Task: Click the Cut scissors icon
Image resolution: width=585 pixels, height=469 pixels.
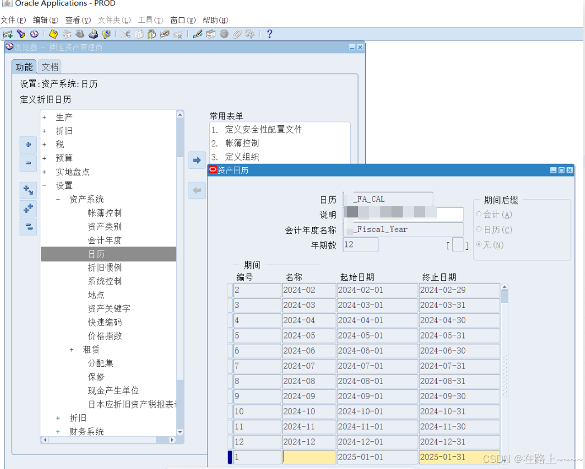Action: tap(126, 34)
